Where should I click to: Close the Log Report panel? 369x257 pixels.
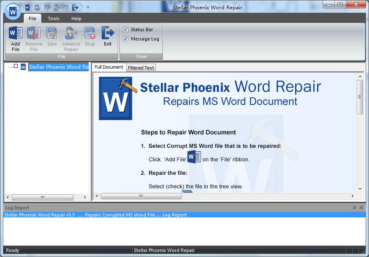point(361,207)
